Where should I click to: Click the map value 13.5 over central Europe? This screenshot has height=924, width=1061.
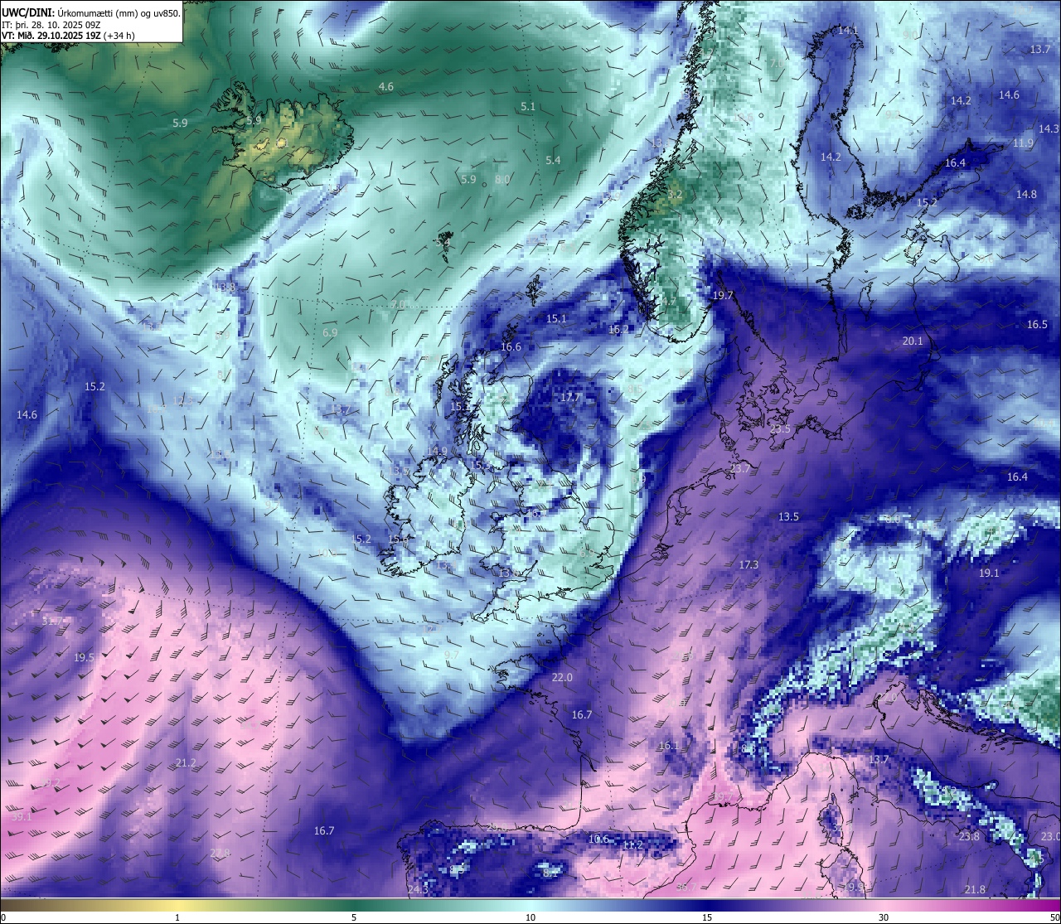coord(788,516)
